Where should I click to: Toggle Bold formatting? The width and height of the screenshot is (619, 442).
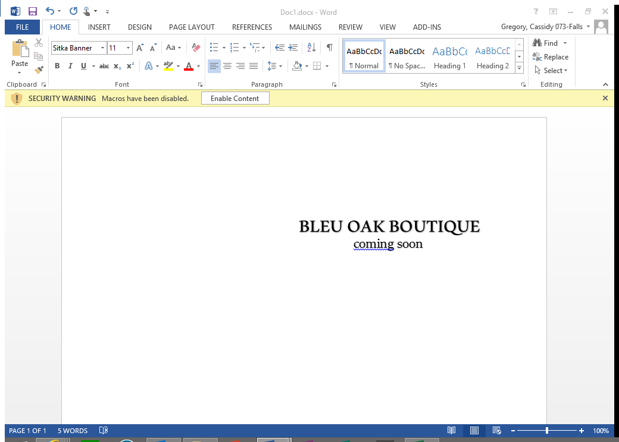[x=57, y=66]
